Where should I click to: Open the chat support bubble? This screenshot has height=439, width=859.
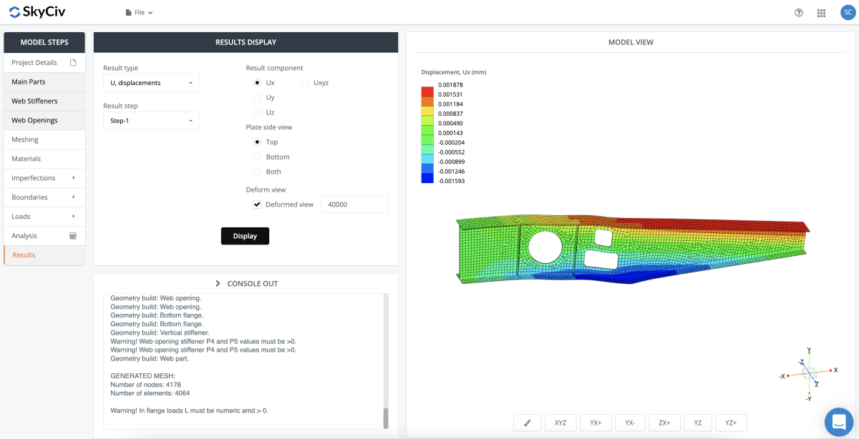coord(838,422)
